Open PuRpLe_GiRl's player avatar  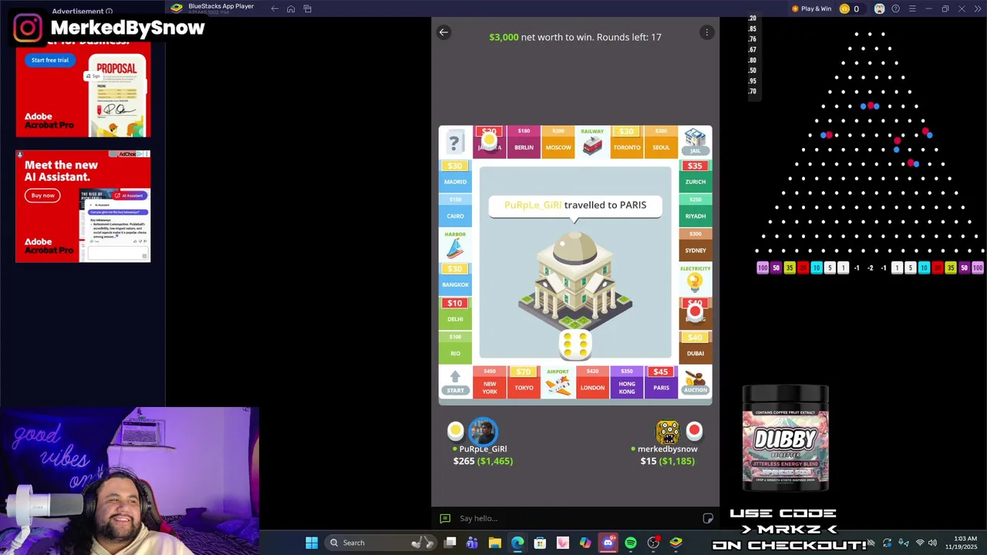click(483, 431)
